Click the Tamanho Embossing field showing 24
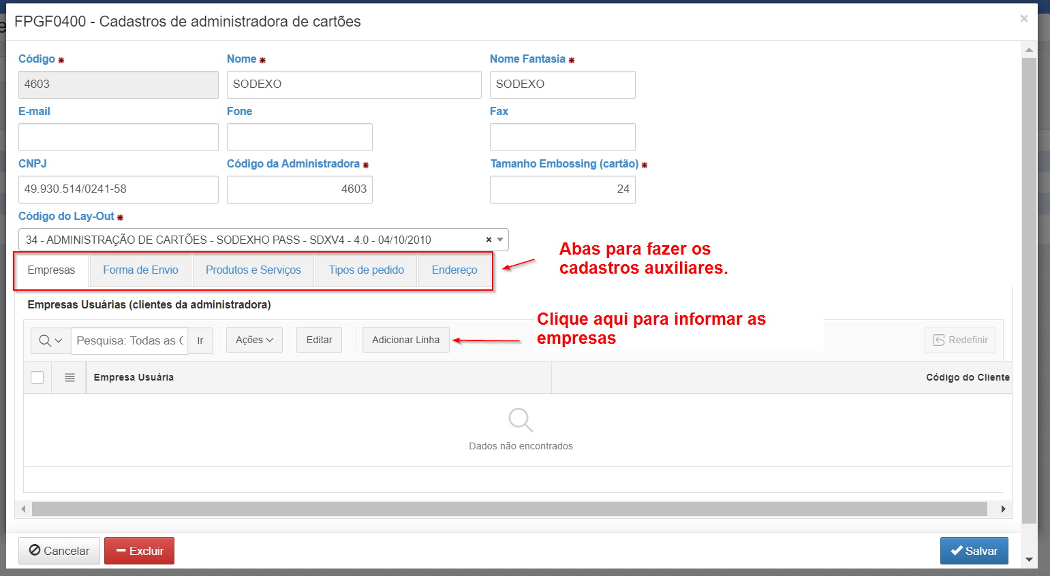The width and height of the screenshot is (1050, 576). 563,189
